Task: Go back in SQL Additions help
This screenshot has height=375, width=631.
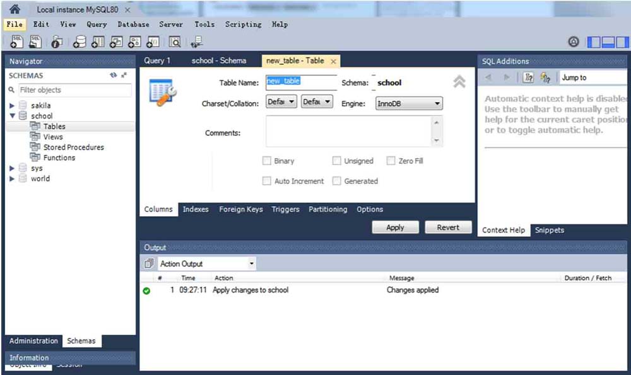Action: pos(488,77)
